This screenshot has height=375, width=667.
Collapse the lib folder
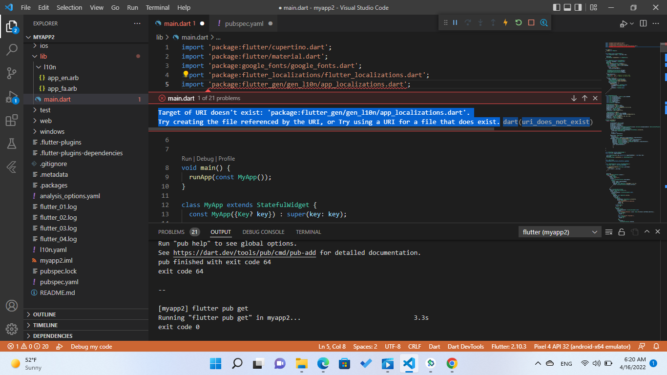[x=86, y=56]
